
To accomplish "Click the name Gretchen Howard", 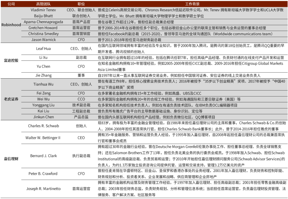I will click(43, 28).
